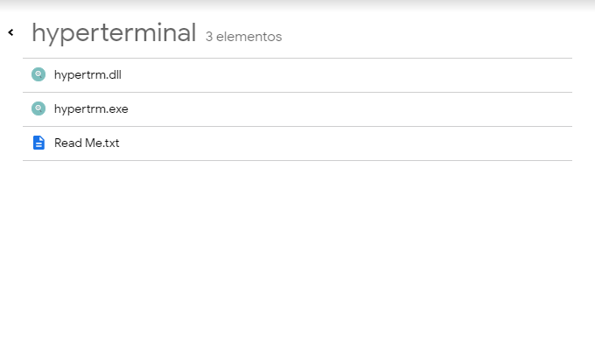The height and width of the screenshot is (364, 595).
Task: Choose the DLL library file entry
Action: coord(87,74)
